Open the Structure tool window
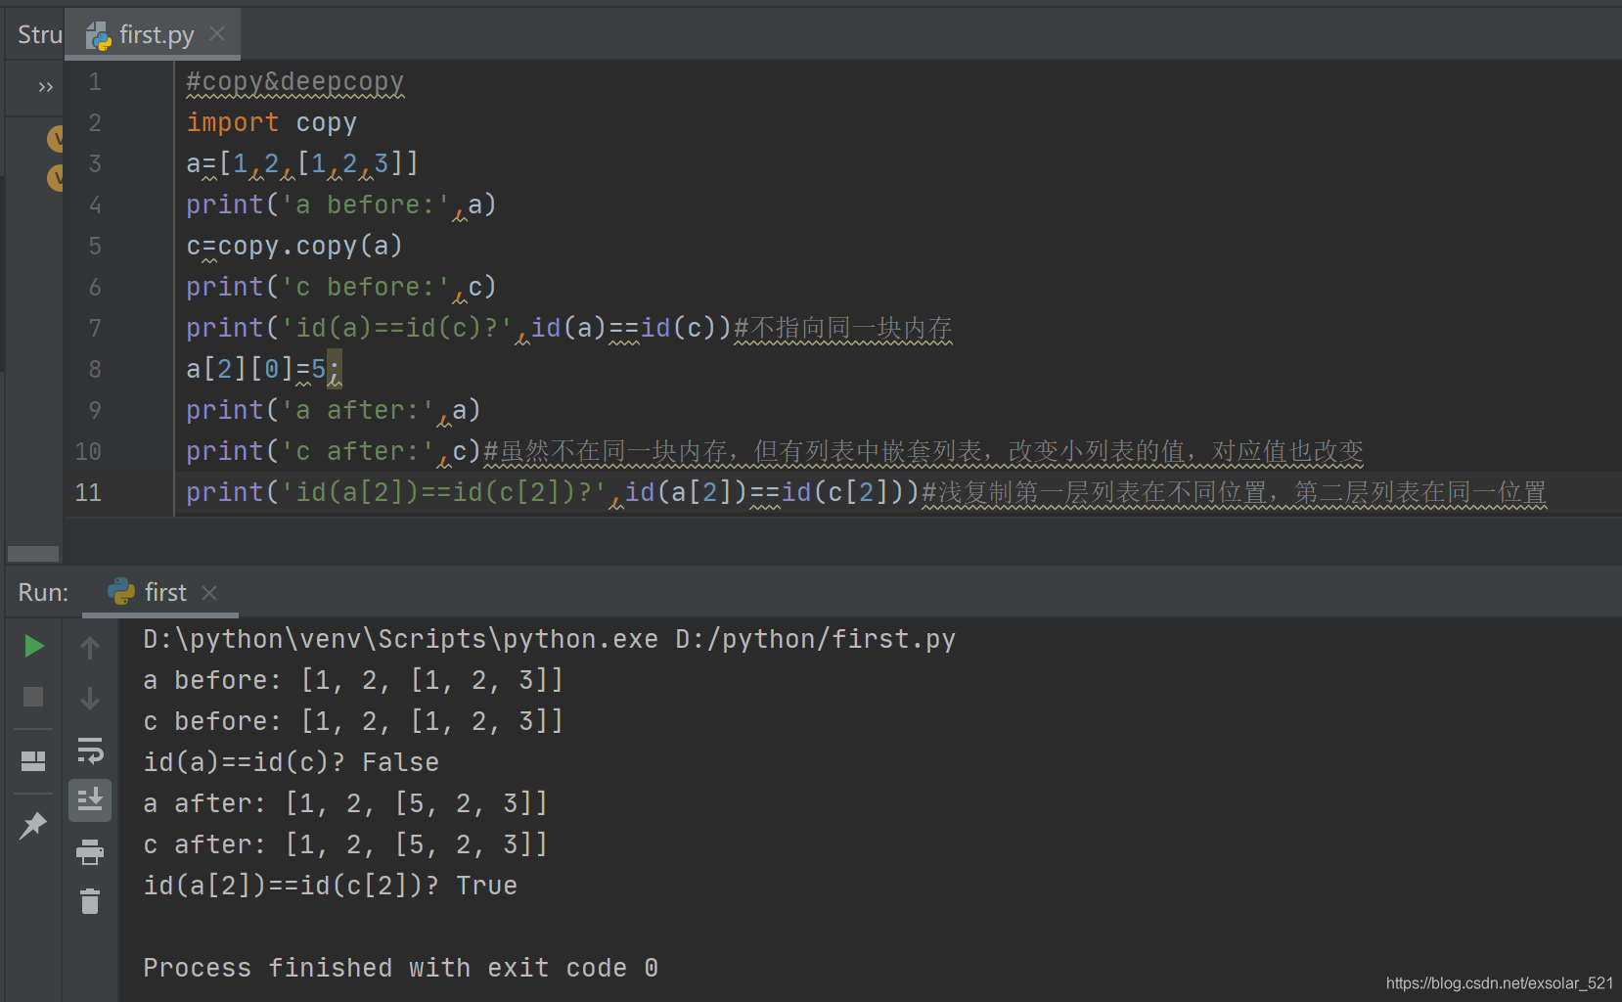Screen dimensions: 1622x1002 (x=39, y=35)
